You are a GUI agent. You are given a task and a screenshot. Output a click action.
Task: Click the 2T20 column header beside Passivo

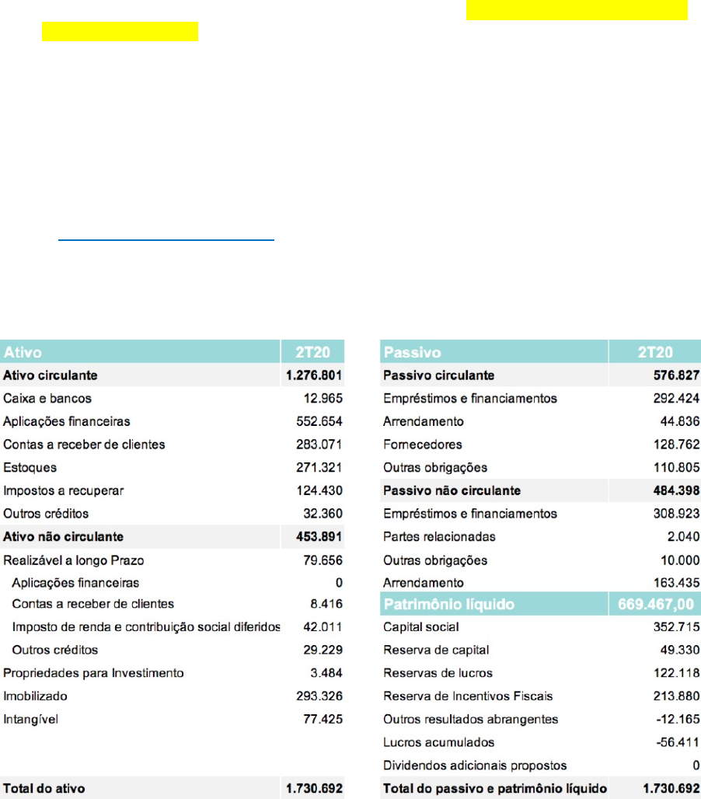click(654, 353)
